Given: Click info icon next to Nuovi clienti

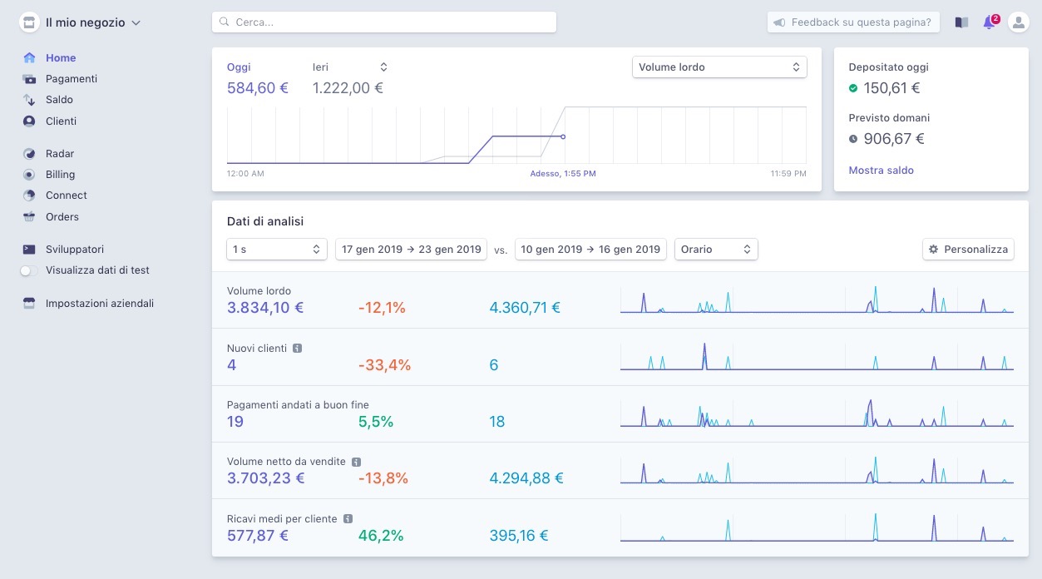Looking at the screenshot, I should [x=298, y=349].
